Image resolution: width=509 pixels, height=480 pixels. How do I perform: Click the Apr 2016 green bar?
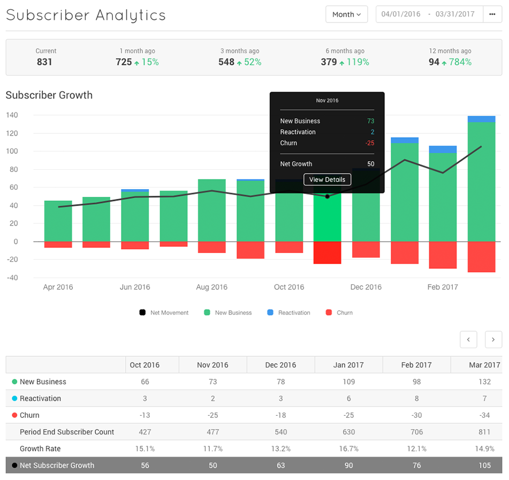(x=58, y=221)
